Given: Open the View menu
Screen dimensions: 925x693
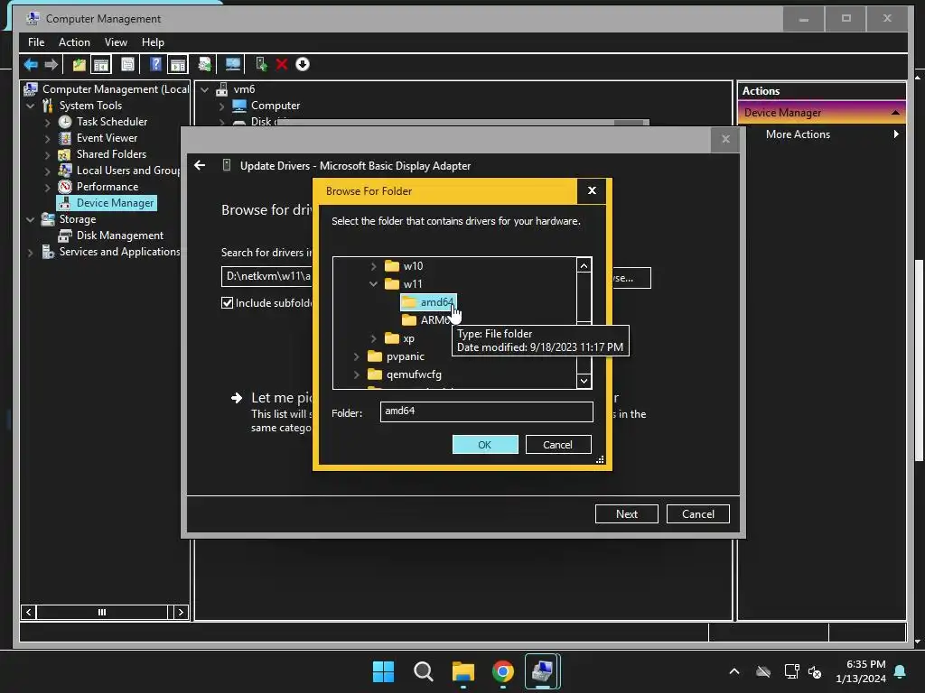Looking at the screenshot, I should click(116, 42).
